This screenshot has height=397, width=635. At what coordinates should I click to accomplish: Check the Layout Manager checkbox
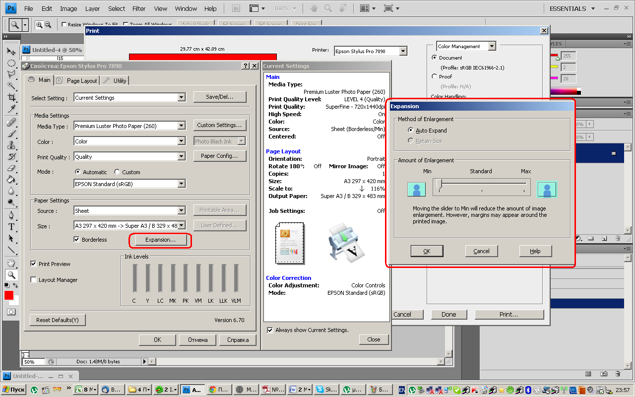(33, 280)
